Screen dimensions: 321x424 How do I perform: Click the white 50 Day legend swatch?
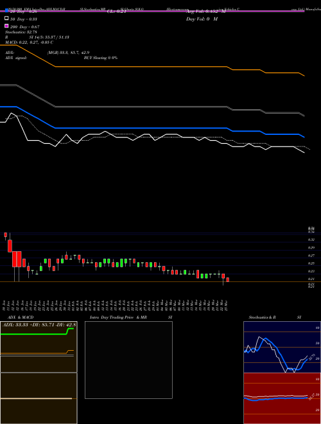7,19
